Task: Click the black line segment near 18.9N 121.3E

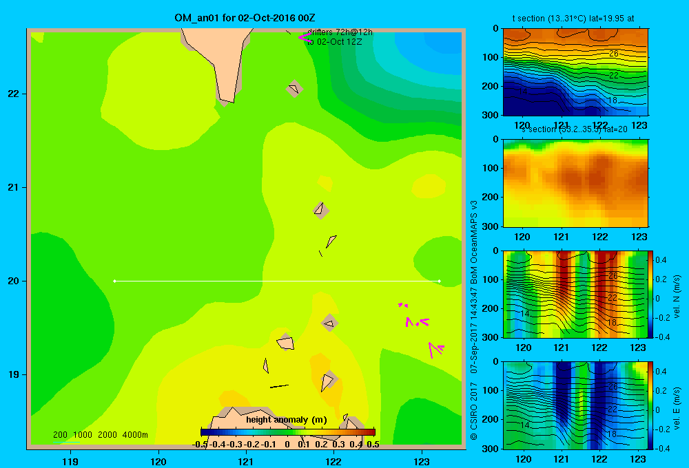Action: tap(279, 386)
